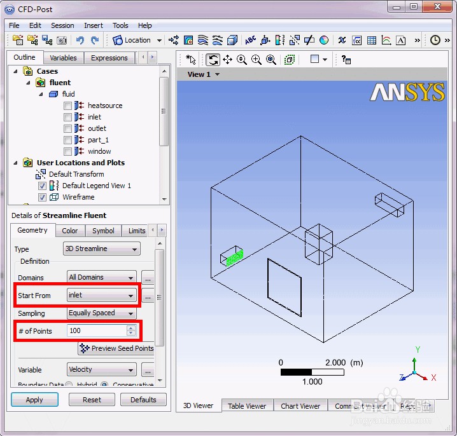Screen dimensions: 457x436
Task: Insert a Streamline
Action: click(x=203, y=40)
